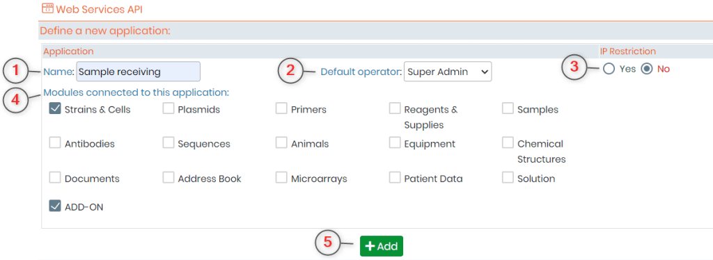Tick the Reagents & Supplies checkbox
This screenshot has width=713, height=260.
tap(395, 109)
